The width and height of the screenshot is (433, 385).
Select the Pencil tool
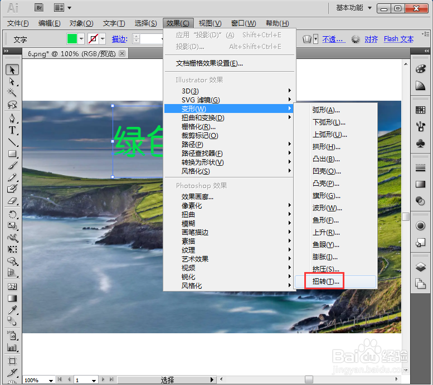(12, 177)
